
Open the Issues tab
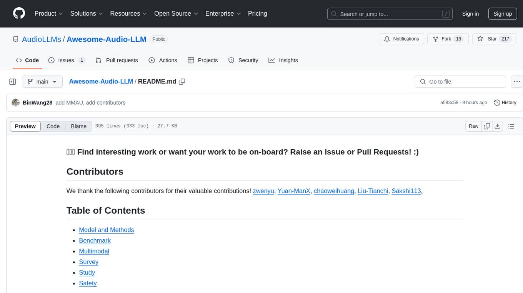coord(67,60)
